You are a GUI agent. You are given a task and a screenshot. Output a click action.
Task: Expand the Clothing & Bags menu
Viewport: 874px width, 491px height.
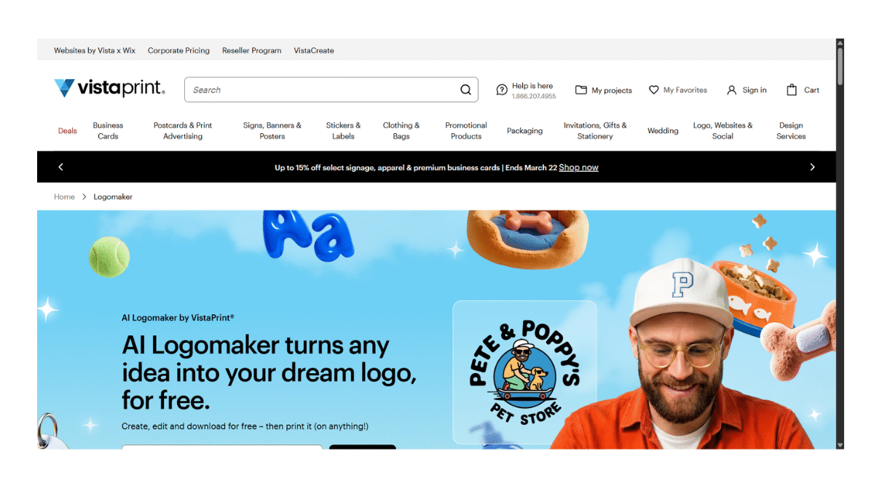click(x=401, y=131)
